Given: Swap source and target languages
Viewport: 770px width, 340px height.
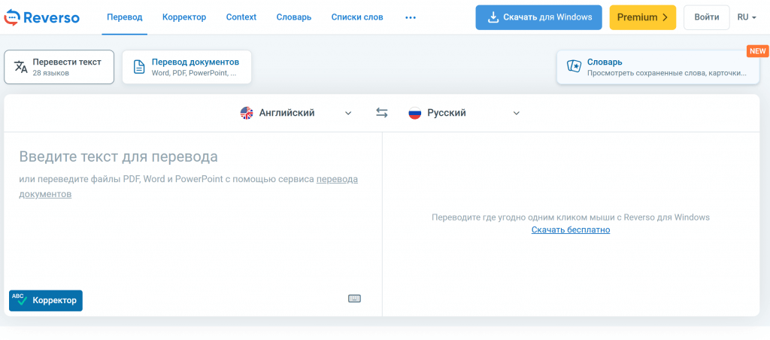Looking at the screenshot, I should 382,113.
